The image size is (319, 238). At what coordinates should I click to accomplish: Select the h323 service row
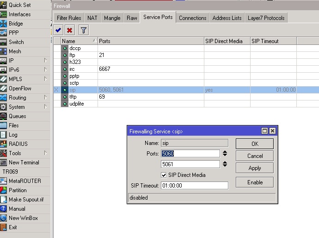(x=186, y=62)
